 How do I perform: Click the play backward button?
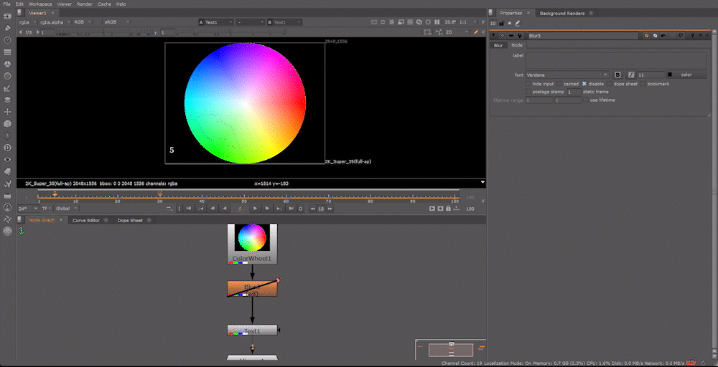click(x=224, y=209)
